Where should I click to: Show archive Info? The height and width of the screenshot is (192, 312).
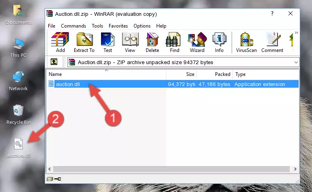219,42
